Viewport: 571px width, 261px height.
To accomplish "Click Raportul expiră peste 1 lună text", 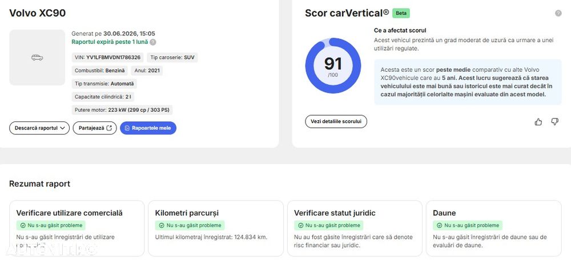I will pyautogui.click(x=110, y=42).
